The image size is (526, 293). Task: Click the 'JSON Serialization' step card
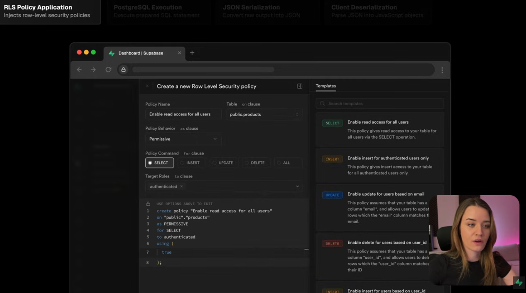coord(268,12)
